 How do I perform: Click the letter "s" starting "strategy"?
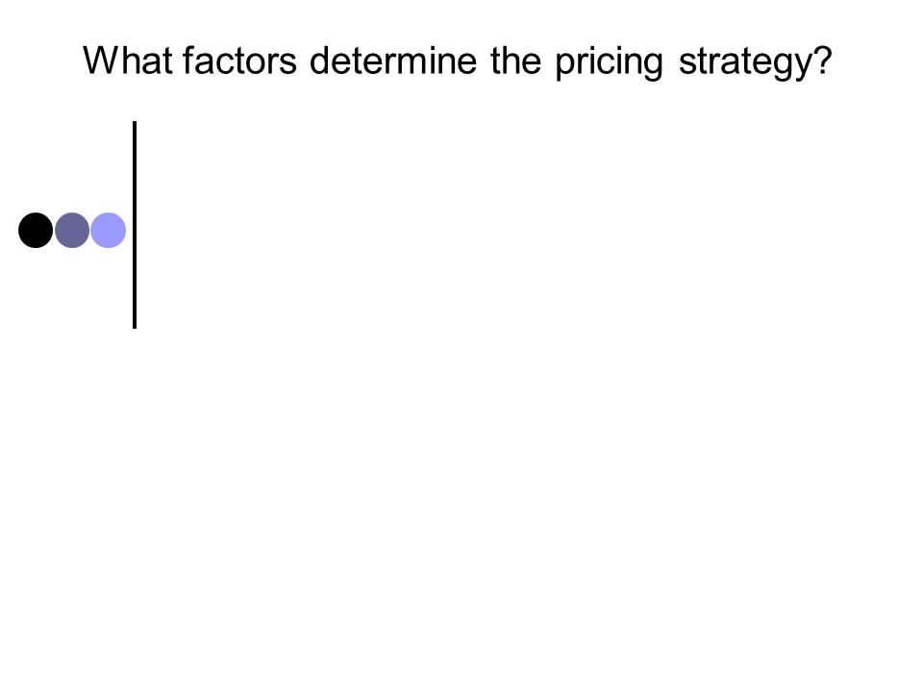coord(686,63)
